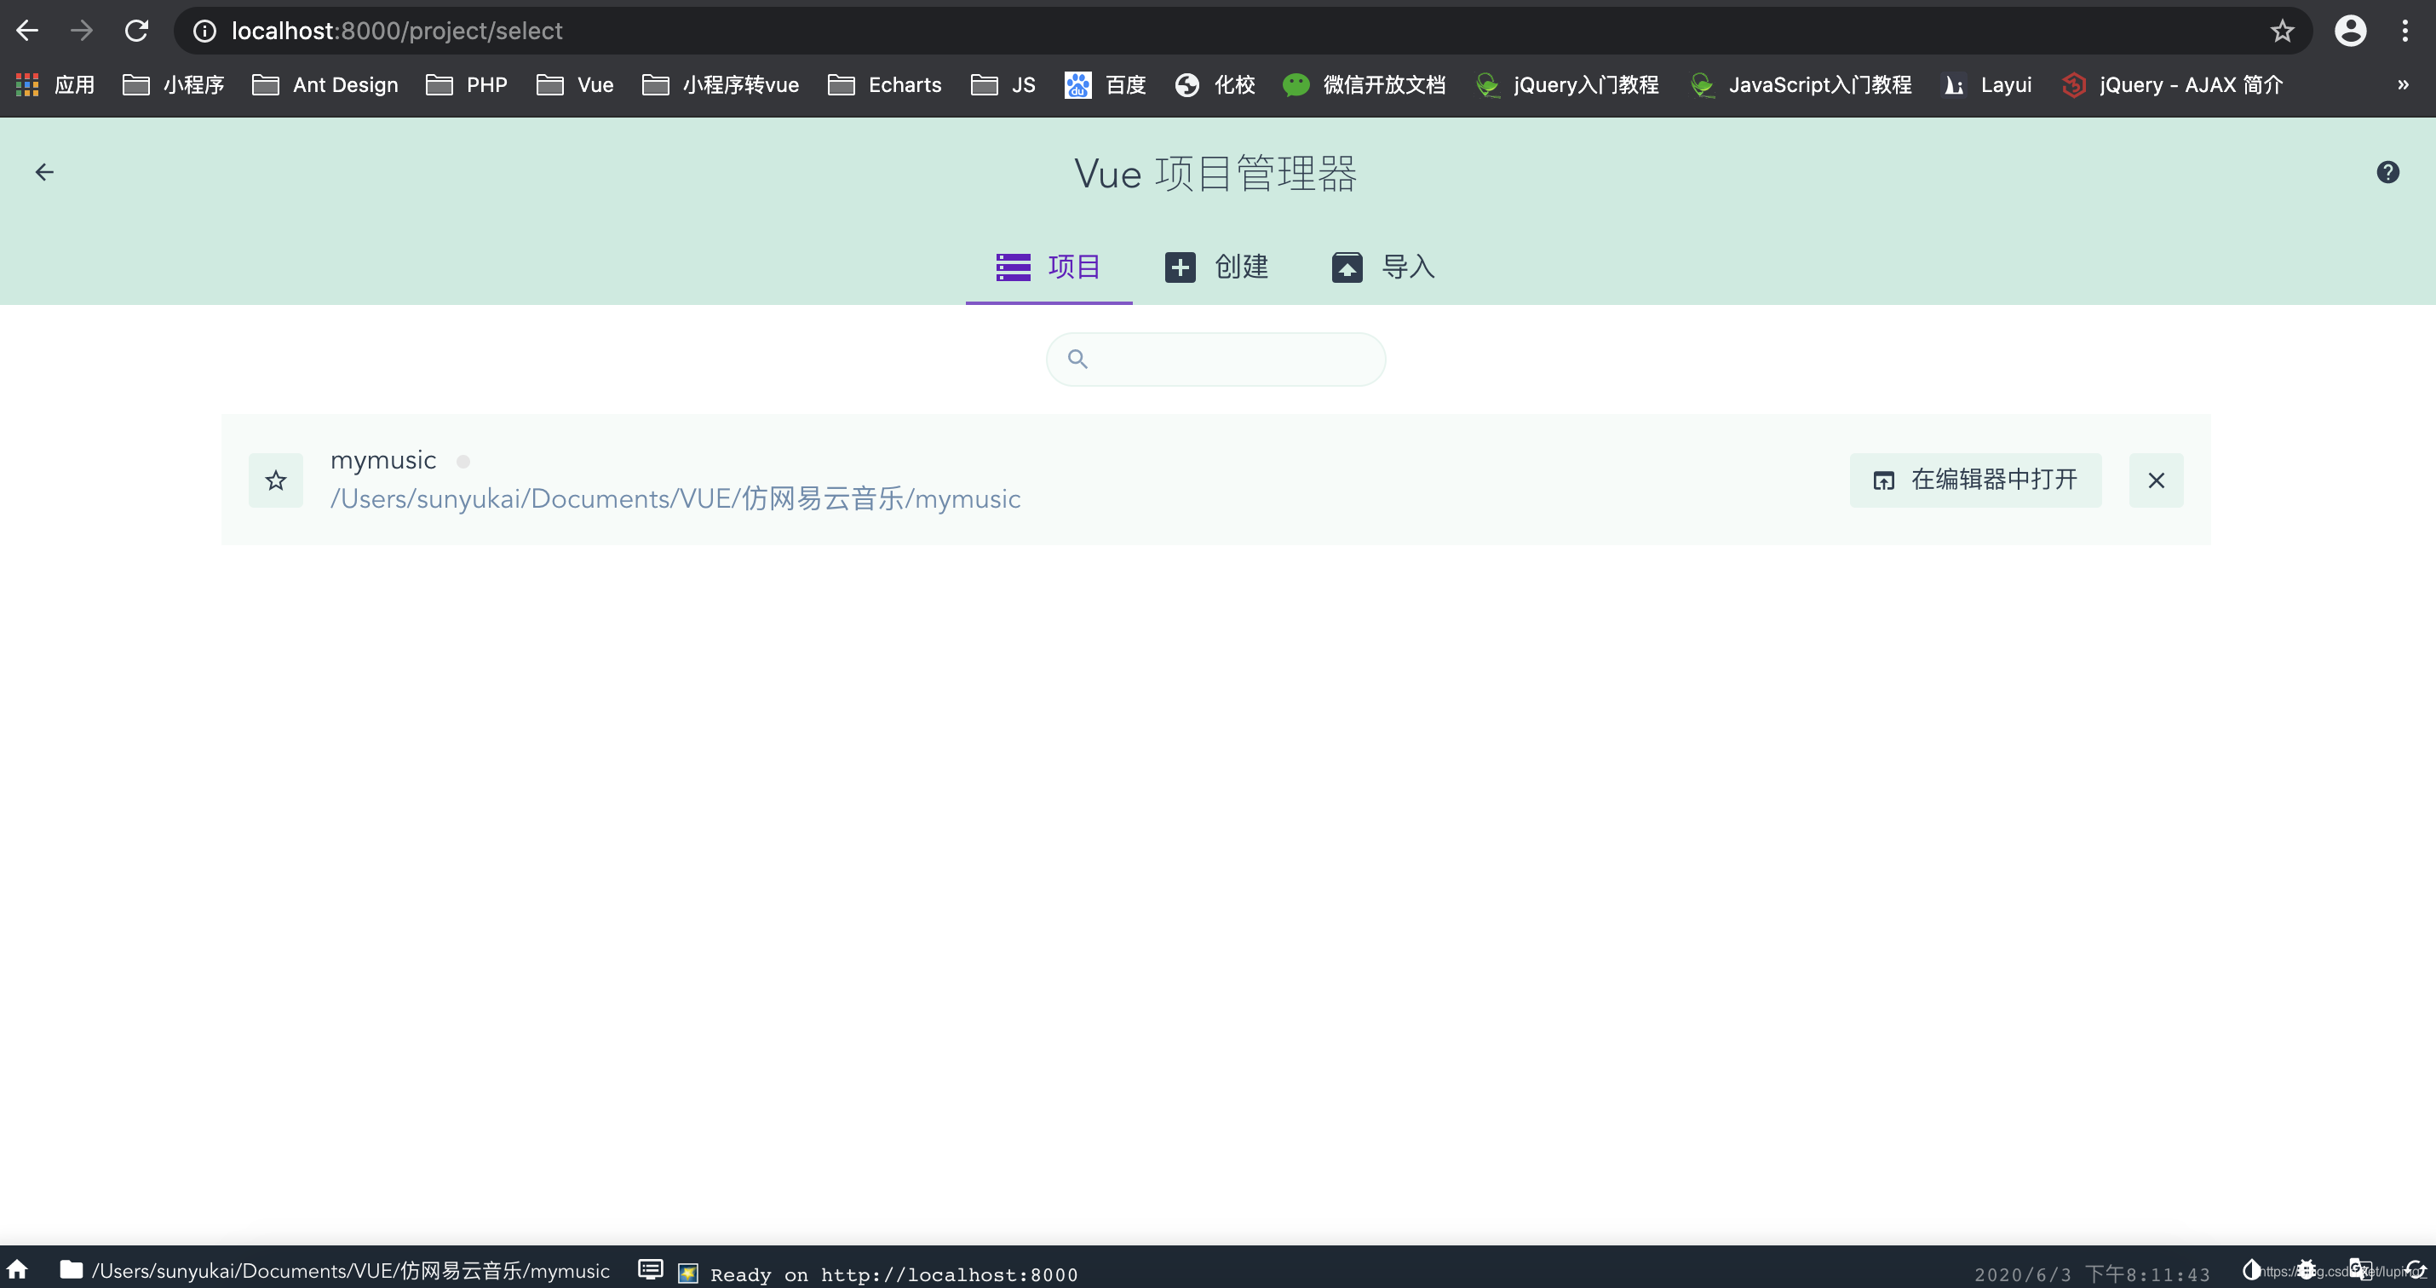Toggle dark mode icon in status bar
The width and height of the screenshot is (2436, 1288).
coord(2252,1269)
